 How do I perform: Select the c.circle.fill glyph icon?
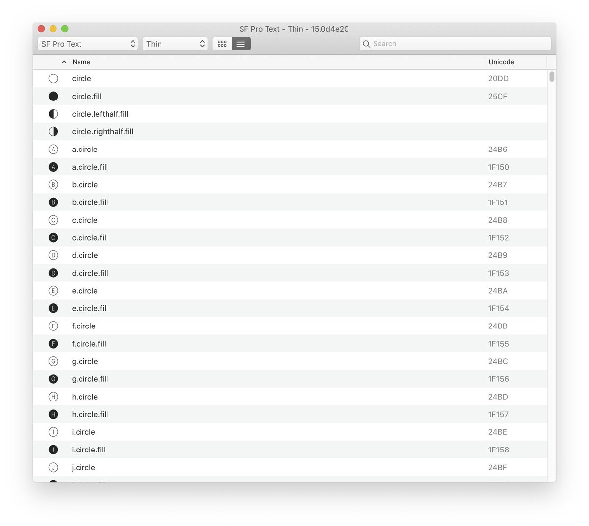tap(54, 237)
